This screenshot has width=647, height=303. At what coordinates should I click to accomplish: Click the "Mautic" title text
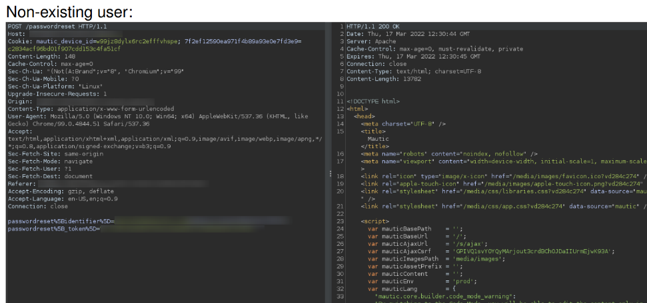coord(378,139)
